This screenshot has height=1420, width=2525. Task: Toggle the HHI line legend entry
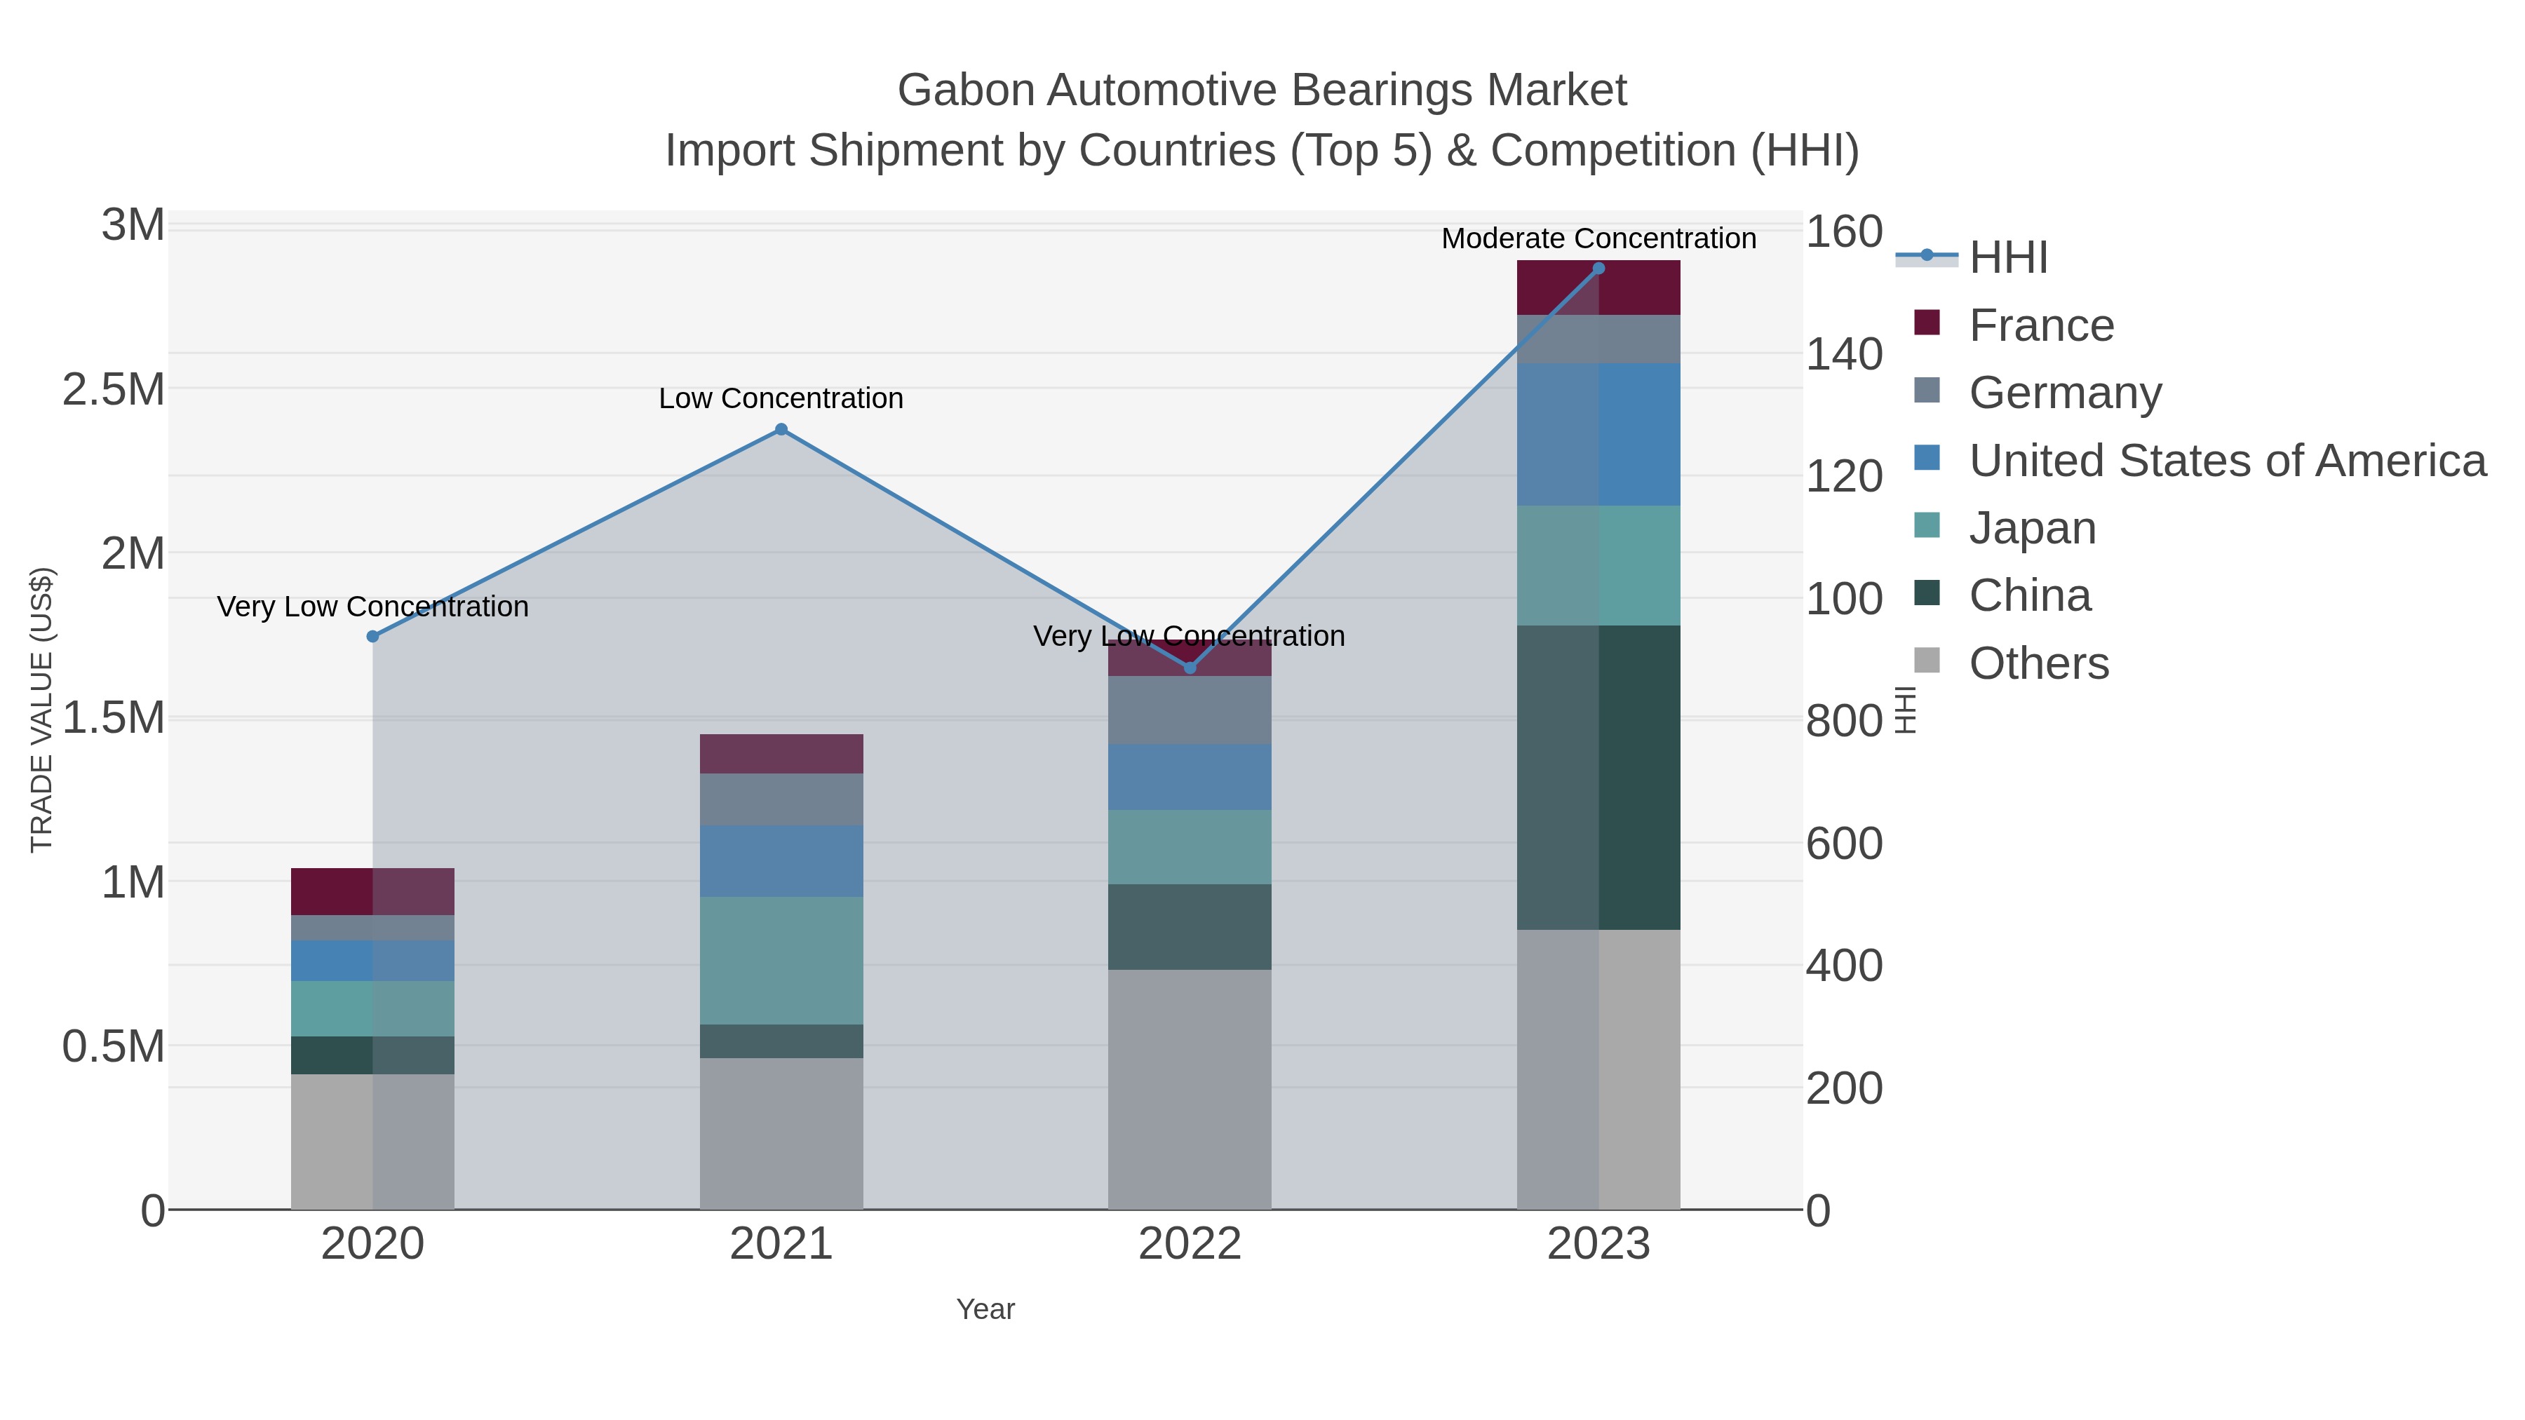(1972, 257)
